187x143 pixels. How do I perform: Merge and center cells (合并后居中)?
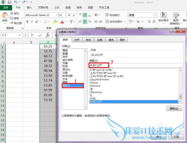(x=114, y=22)
